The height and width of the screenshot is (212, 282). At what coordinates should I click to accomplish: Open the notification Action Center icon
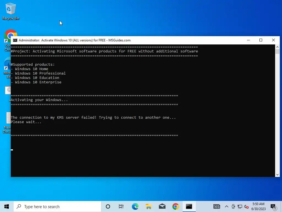pyautogui.click(x=273, y=207)
